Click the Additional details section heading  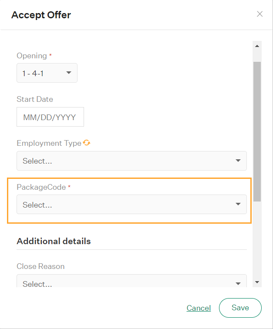click(x=54, y=241)
